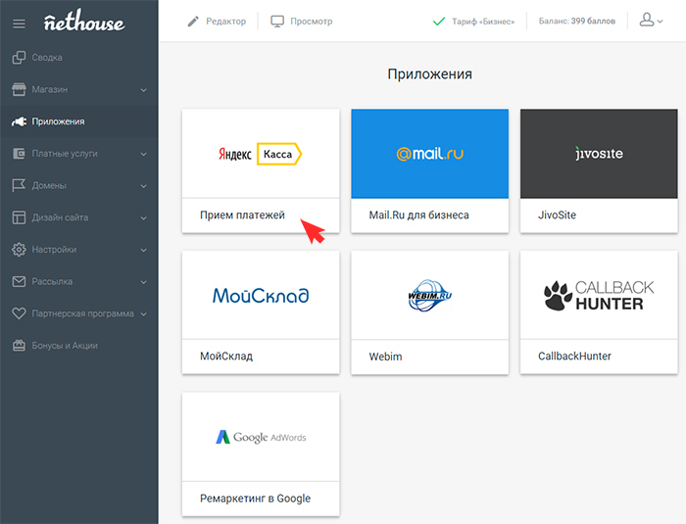Viewport: 686px width, 524px height.
Task: Expand the Дизайн сайта chevron
Action: (x=143, y=217)
